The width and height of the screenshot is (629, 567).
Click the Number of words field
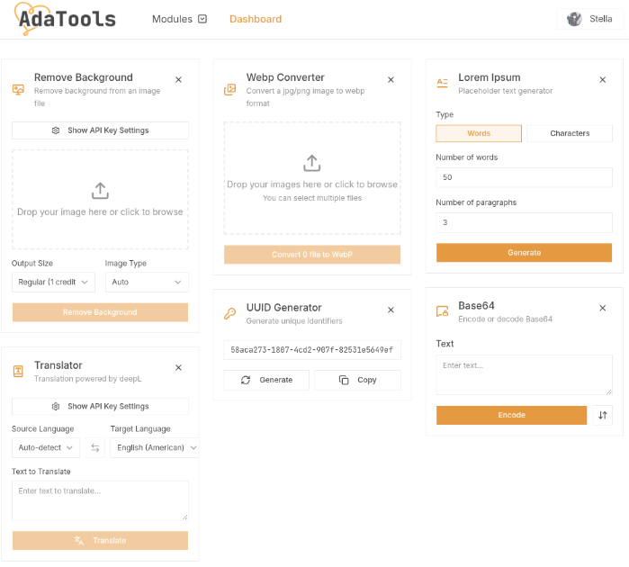click(524, 177)
